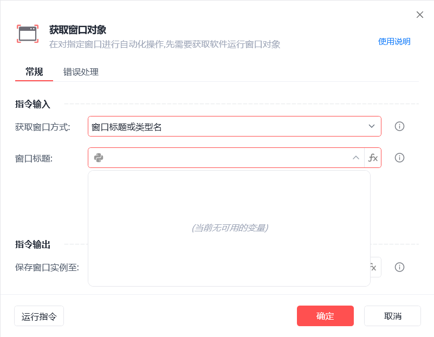The image size is (434, 337).
Task: Click the Python icon in 窗口标题 field
Action: pos(99,158)
